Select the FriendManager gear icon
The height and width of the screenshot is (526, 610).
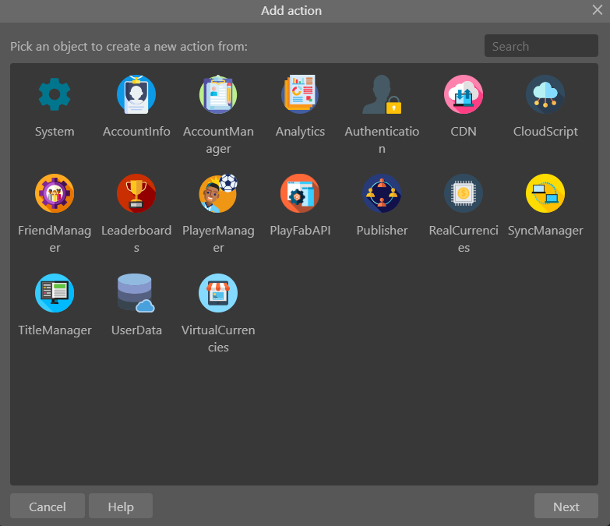click(55, 193)
